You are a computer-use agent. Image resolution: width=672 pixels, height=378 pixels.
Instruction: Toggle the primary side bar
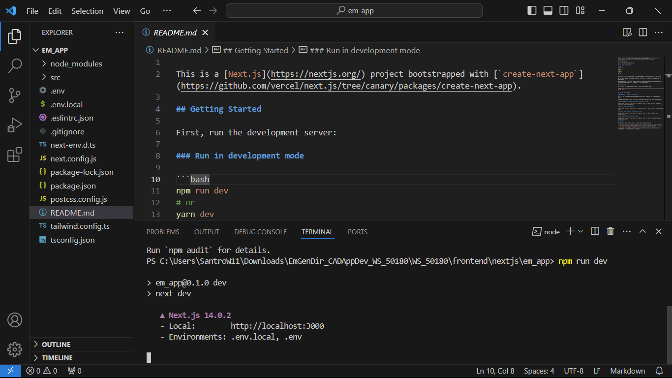click(x=532, y=11)
